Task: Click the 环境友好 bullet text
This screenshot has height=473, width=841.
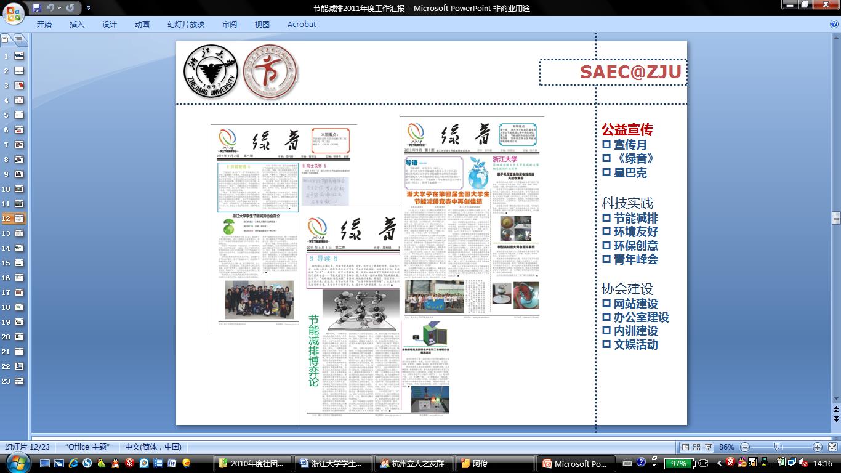Action: point(636,232)
